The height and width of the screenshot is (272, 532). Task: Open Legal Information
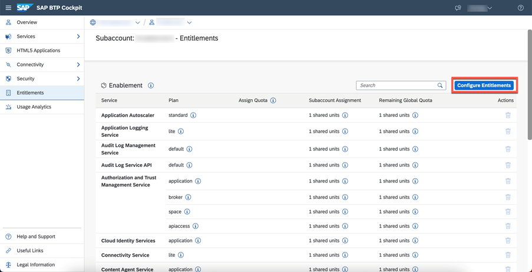click(42, 264)
